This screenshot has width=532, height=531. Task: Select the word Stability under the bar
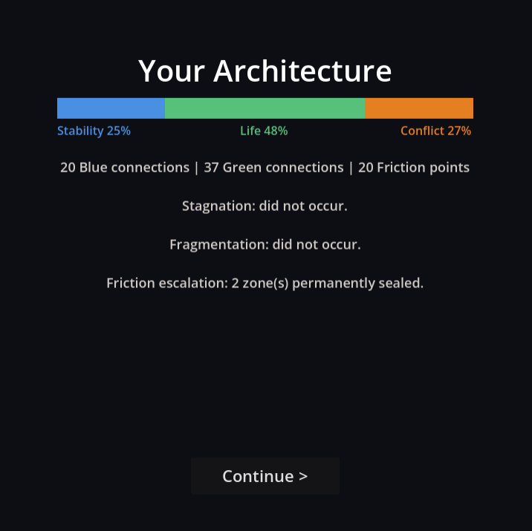point(80,131)
